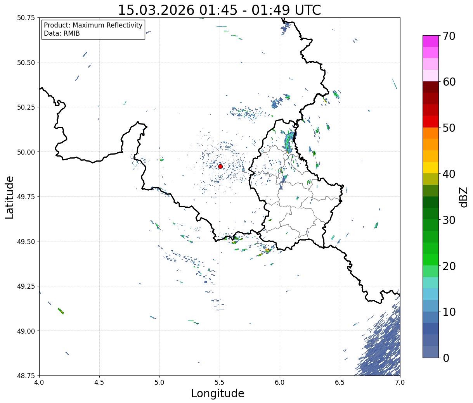Select the orange swatch just below 50
Screen dimensions: 473x403
[431, 133]
